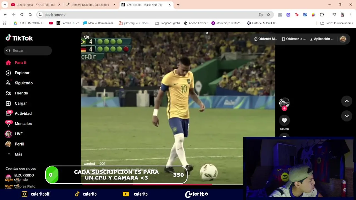
Task: Open media controls music icon
Action: tap(334, 14)
